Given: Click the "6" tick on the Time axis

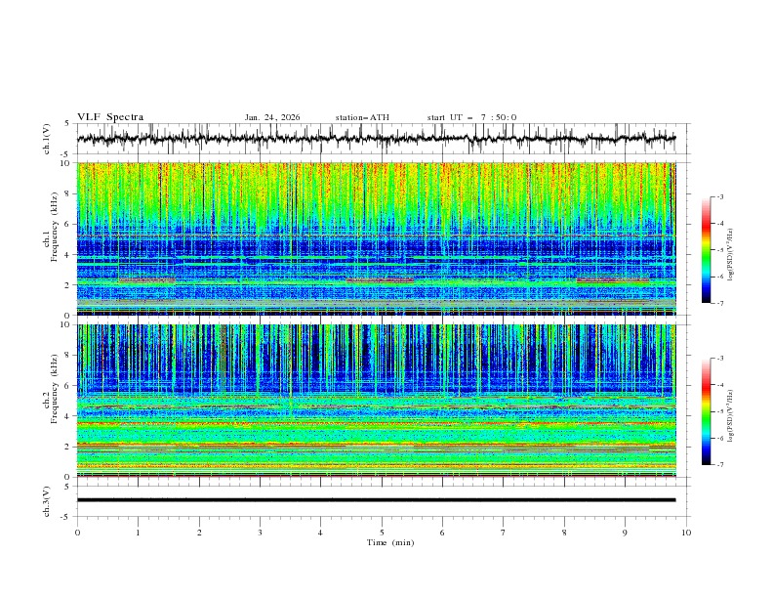Looking at the screenshot, I should [x=442, y=533].
